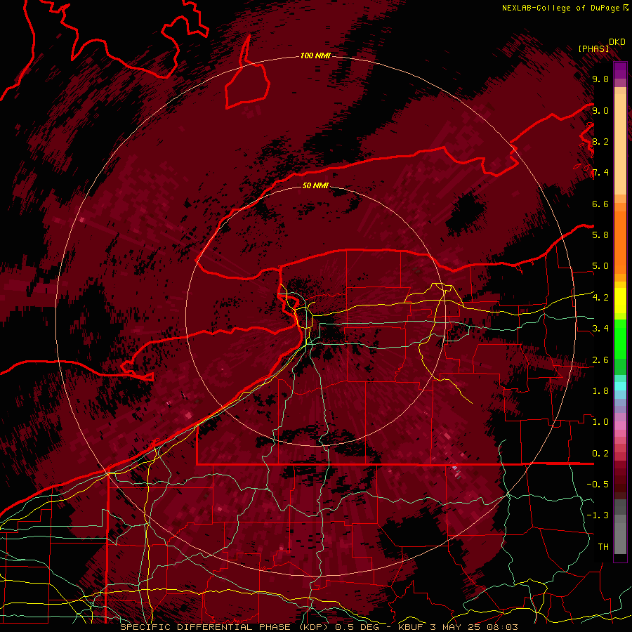The height and width of the screenshot is (632, 632).
Task: Click the 9.0 value on the color scale
Action: 600,110
